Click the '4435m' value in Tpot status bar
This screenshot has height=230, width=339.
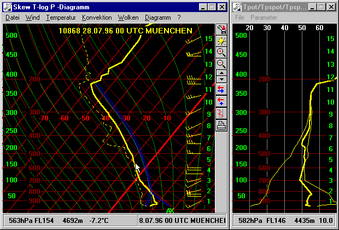(305, 221)
